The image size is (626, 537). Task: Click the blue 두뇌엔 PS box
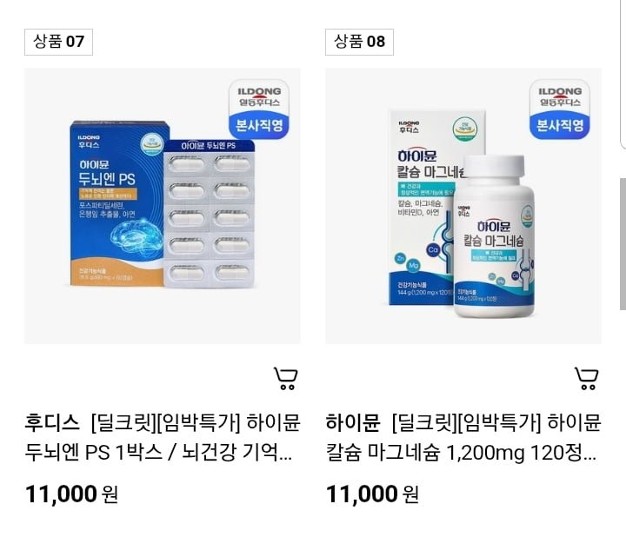coord(118,203)
